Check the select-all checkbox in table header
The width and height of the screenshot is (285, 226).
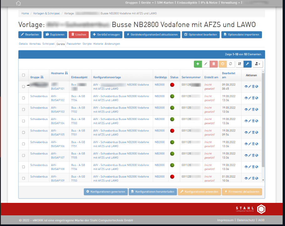(x=23, y=75)
